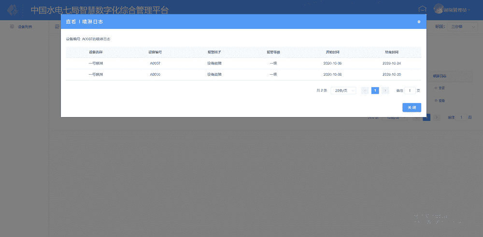Click the A0005 device number cell
This screenshot has height=237, width=483.
[155, 75]
